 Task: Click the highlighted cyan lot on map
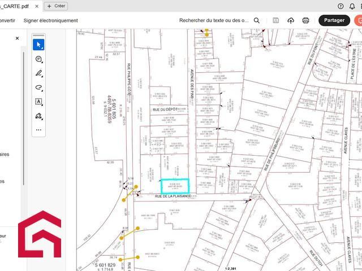click(x=174, y=185)
